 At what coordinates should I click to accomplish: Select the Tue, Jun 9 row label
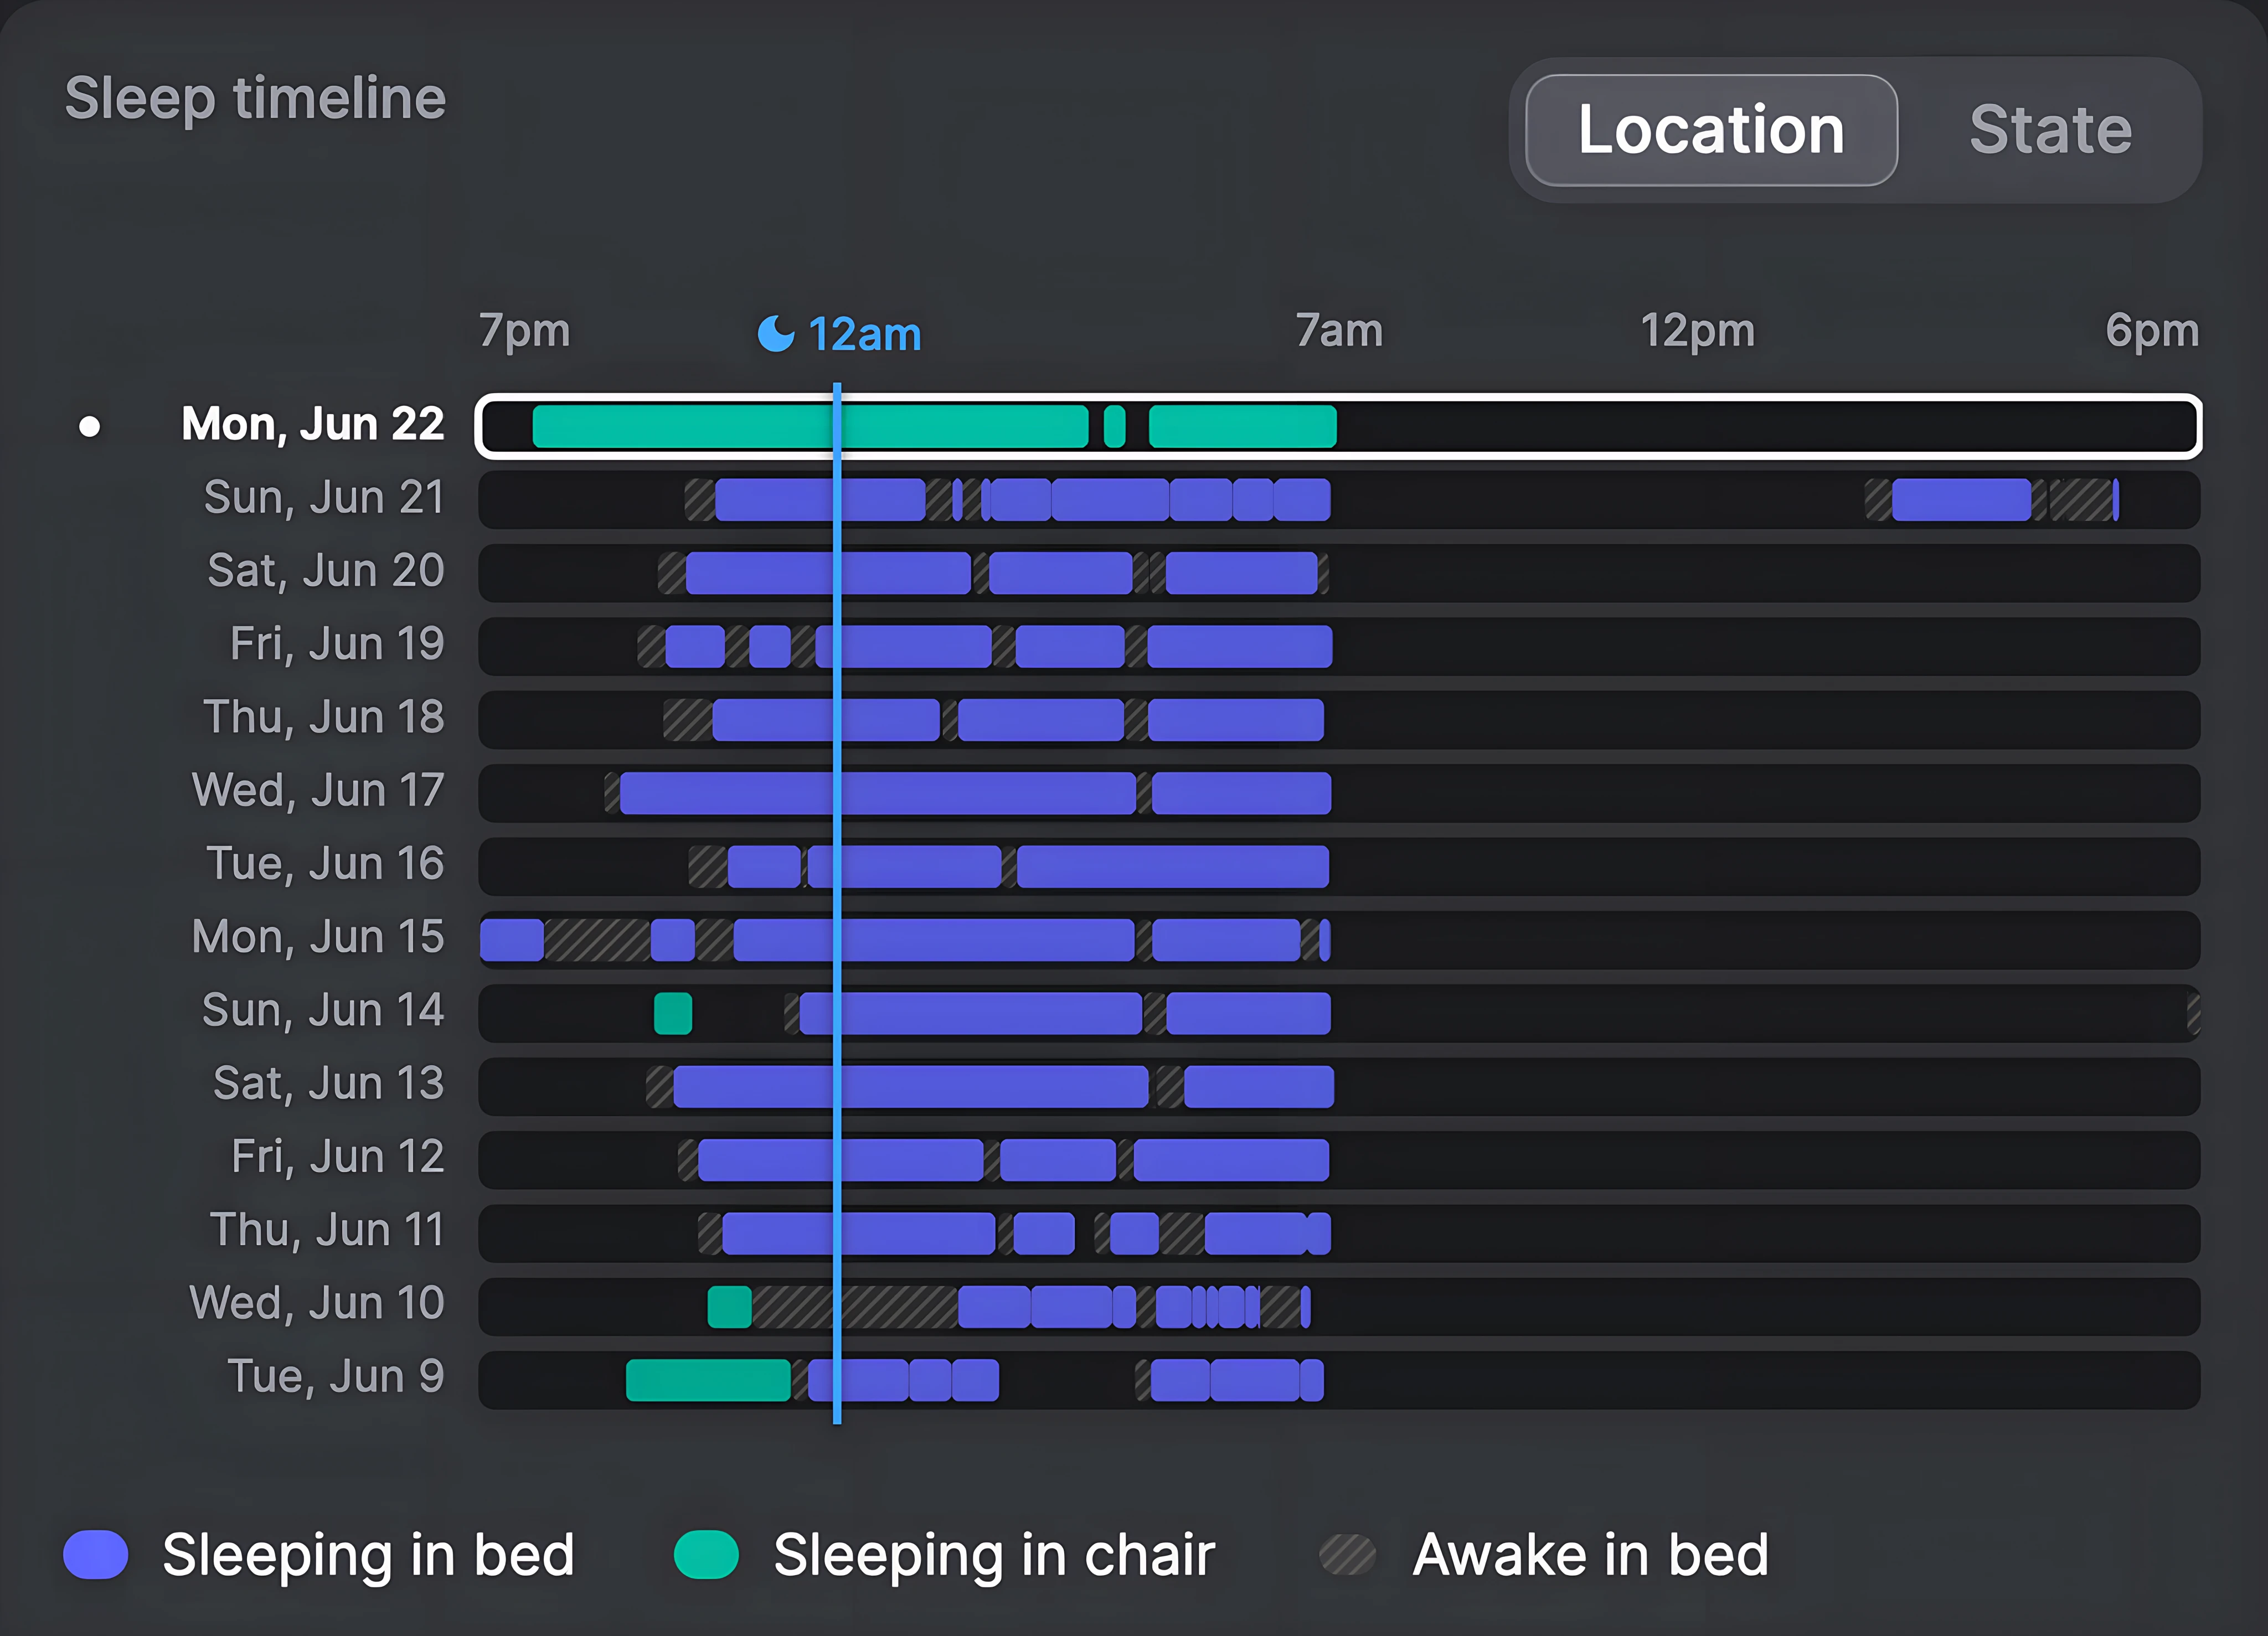click(x=336, y=1376)
